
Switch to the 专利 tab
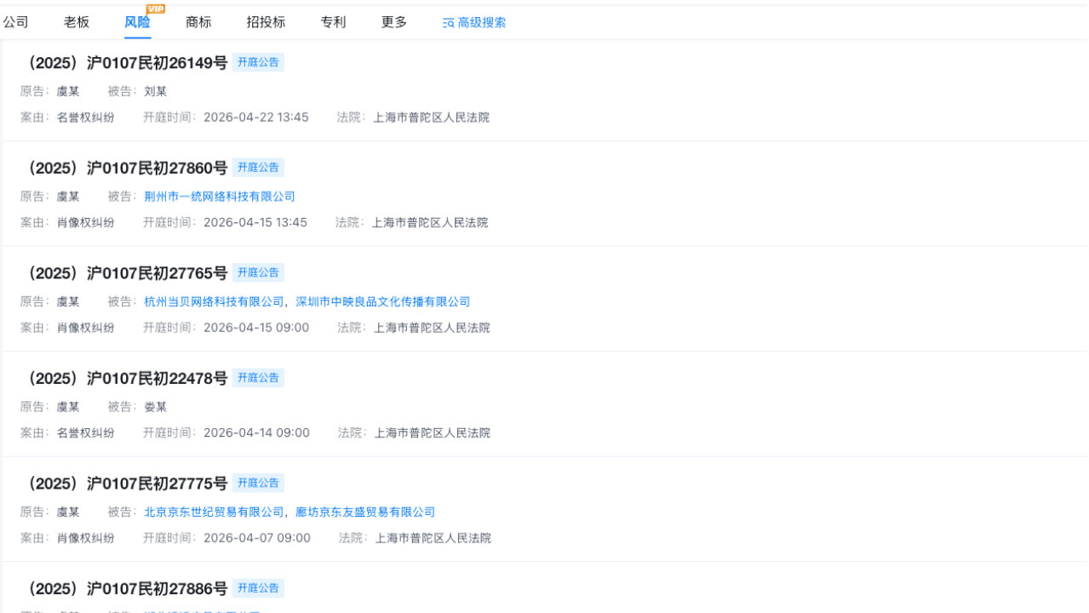(x=332, y=22)
